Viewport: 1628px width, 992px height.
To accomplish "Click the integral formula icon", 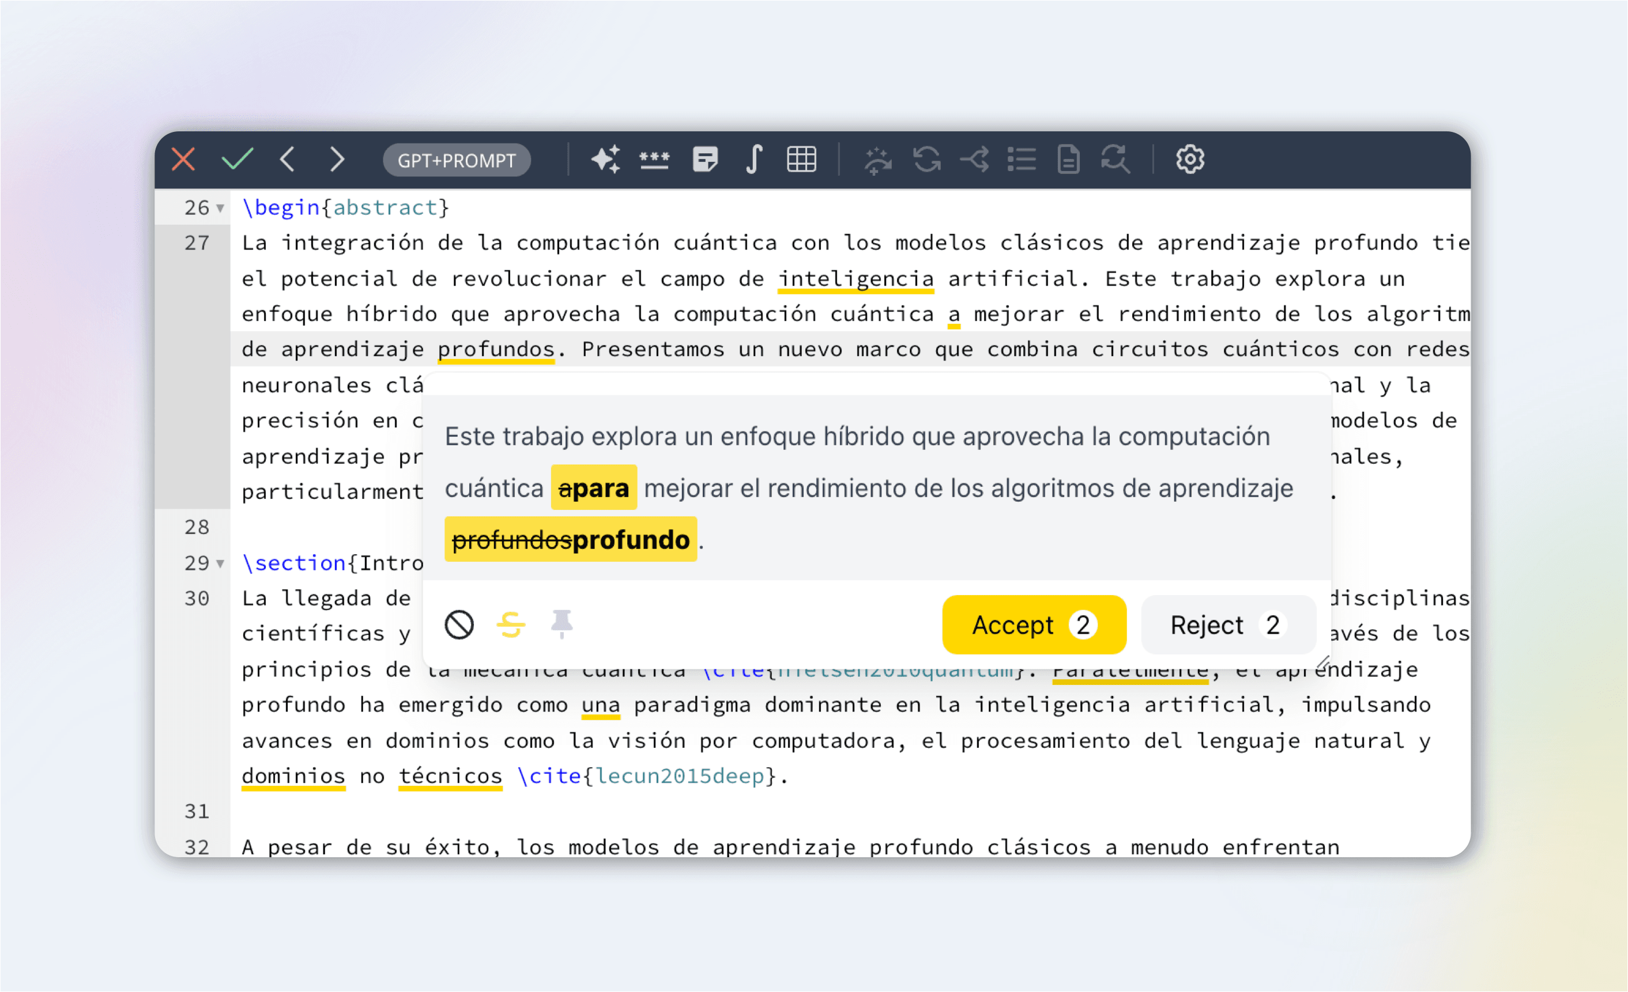I will [x=754, y=160].
